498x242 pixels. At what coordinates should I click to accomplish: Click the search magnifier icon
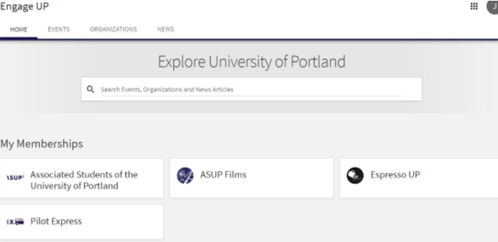point(91,89)
